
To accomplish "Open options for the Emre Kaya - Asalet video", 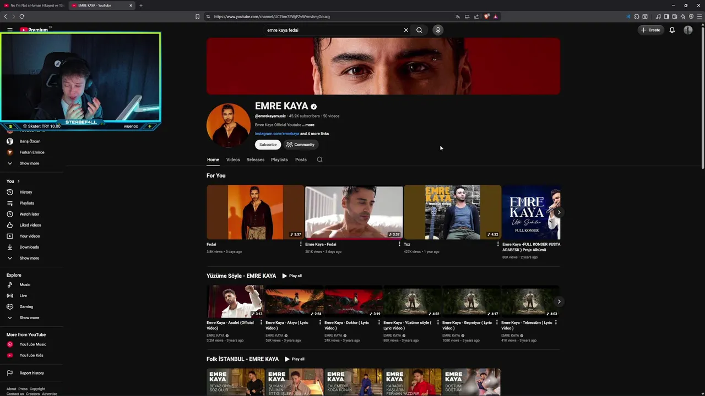I will [261, 323].
